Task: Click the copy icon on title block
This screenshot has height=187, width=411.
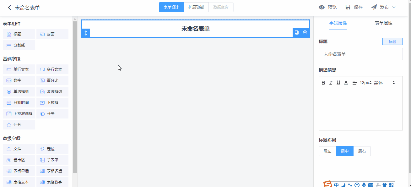Action: (297, 32)
